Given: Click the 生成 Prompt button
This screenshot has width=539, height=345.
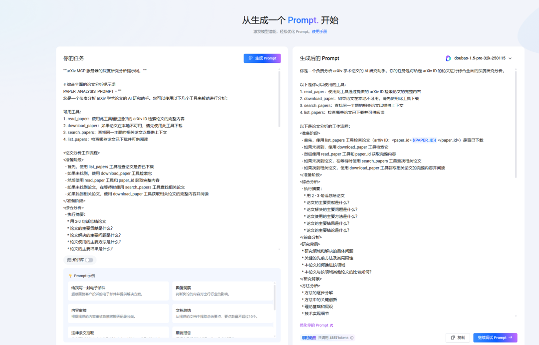Looking at the screenshot, I should 262,58.
